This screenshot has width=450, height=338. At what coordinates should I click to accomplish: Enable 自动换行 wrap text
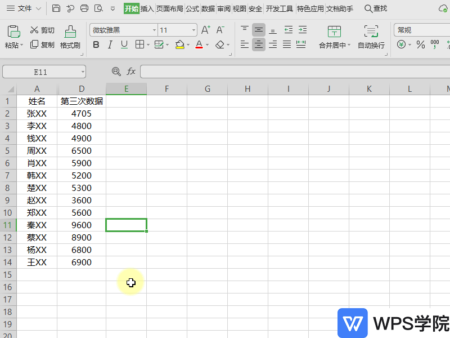tap(371, 34)
